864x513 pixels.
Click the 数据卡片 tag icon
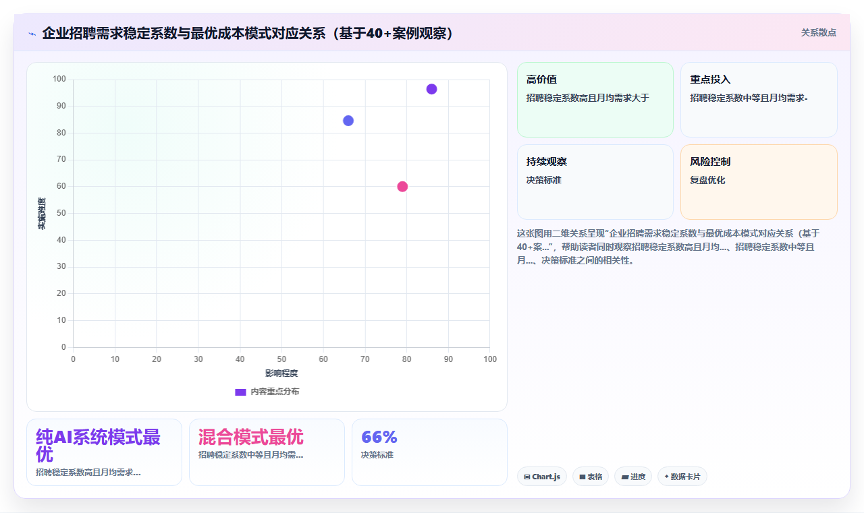click(x=666, y=477)
